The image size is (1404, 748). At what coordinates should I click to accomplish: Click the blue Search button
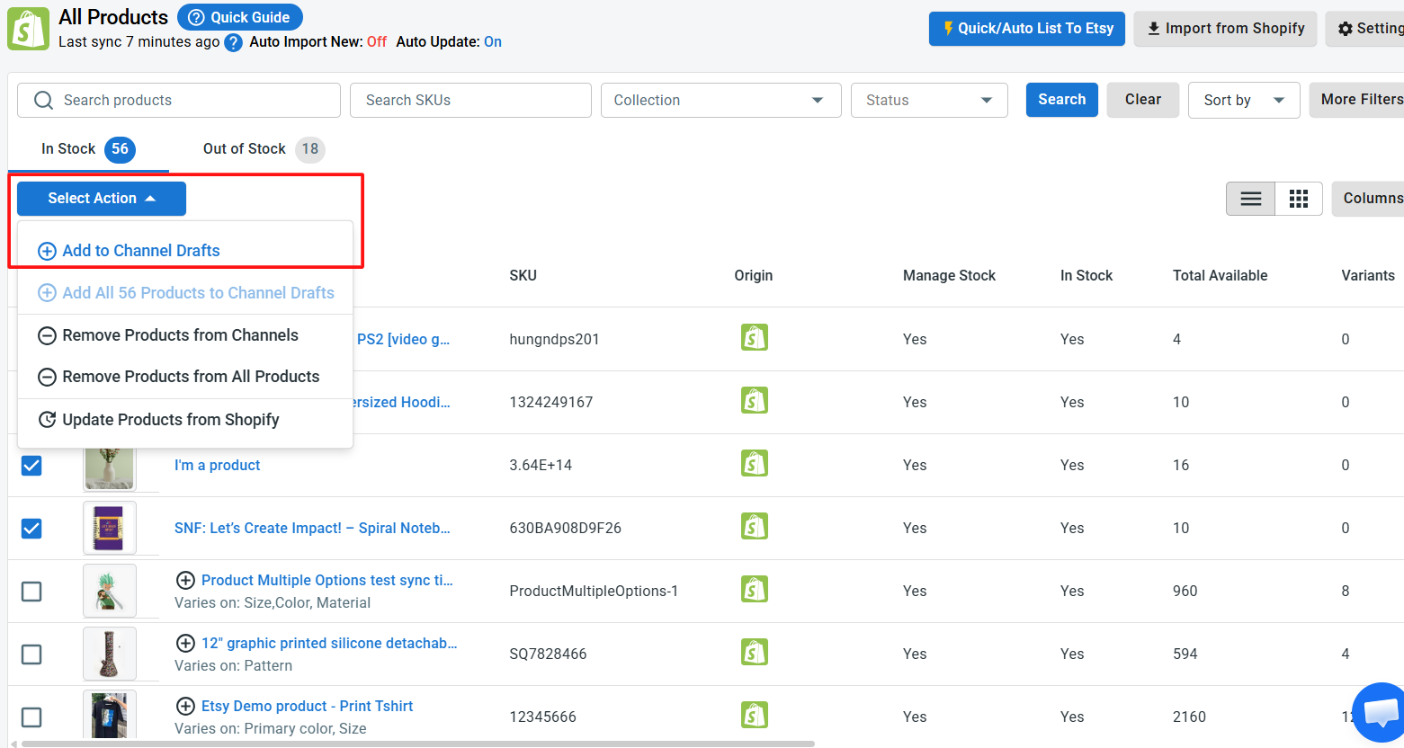pyautogui.click(x=1061, y=100)
